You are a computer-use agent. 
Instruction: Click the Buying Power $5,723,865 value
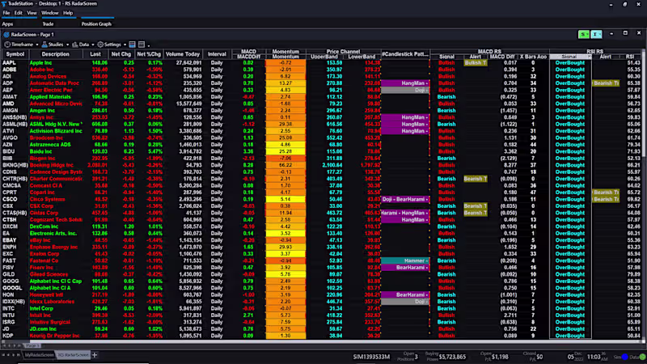click(x=452, y=357)
